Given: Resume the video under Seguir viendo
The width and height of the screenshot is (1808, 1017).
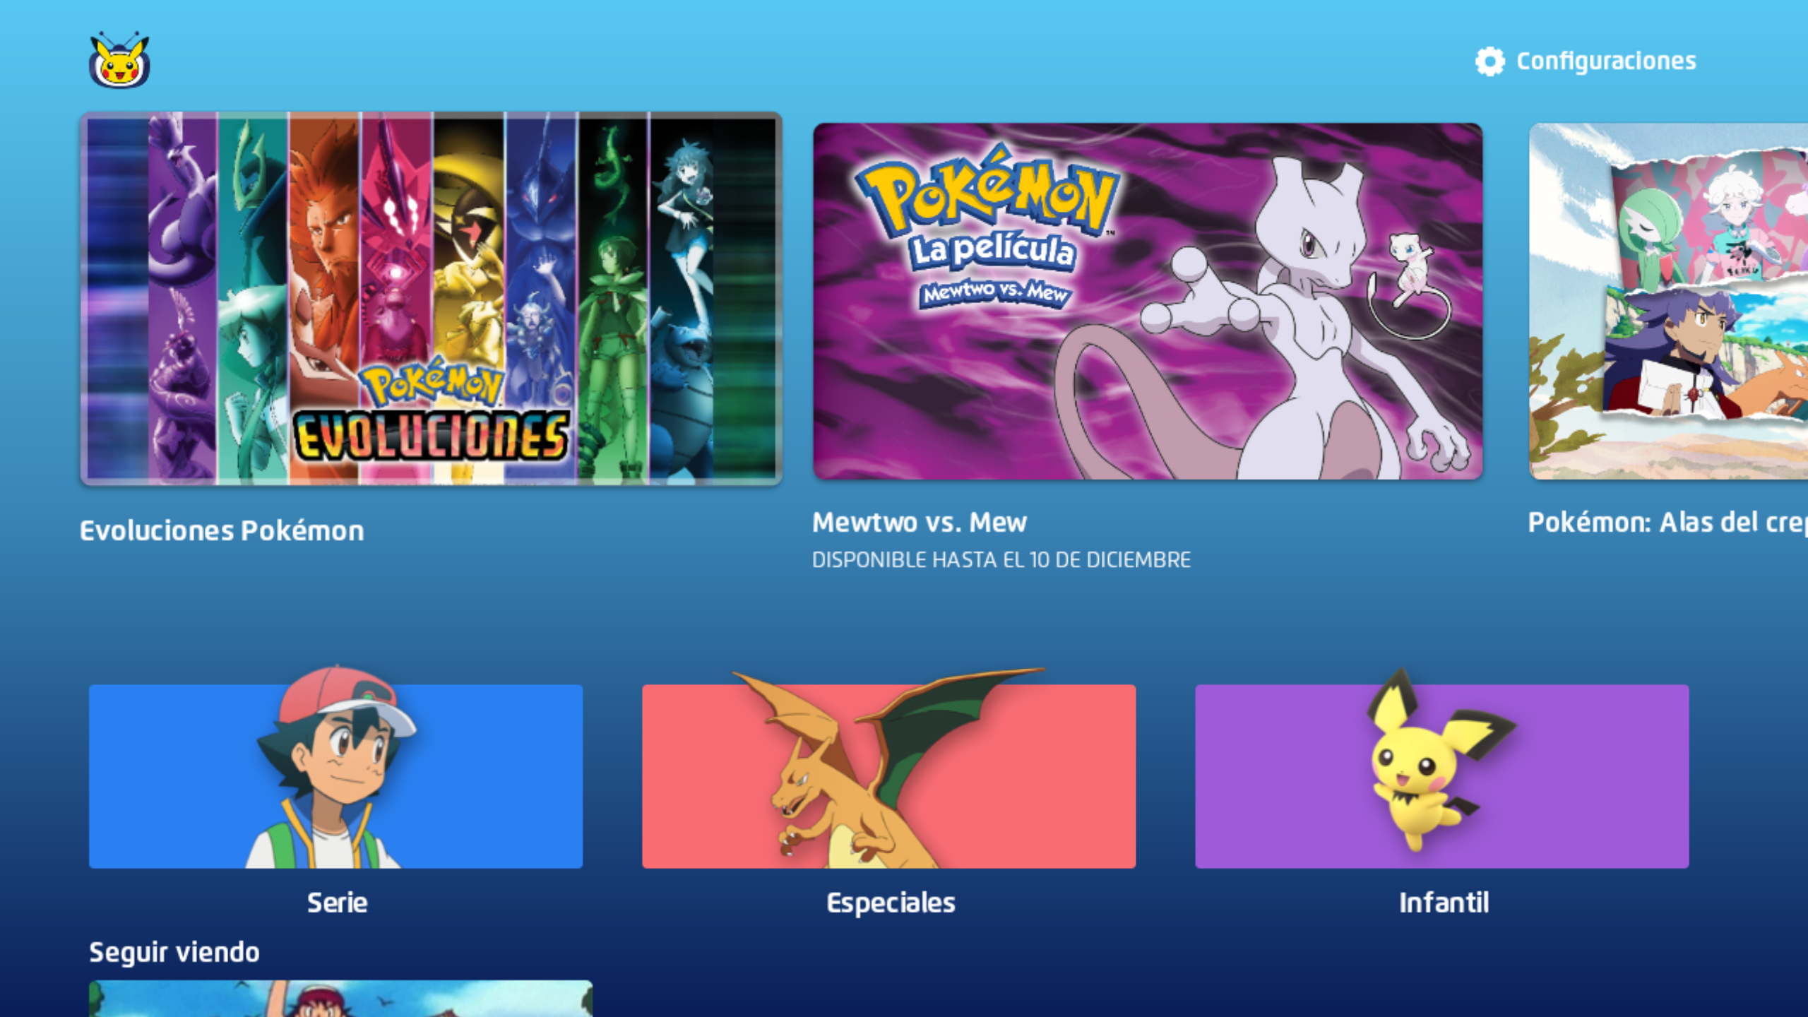Looking at the screenshot, I should coord(340,999).
